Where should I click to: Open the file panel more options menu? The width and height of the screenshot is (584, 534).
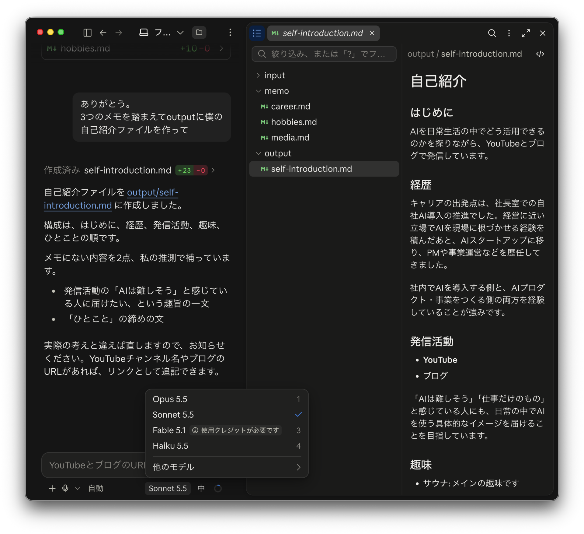click(x=509, y=33)
